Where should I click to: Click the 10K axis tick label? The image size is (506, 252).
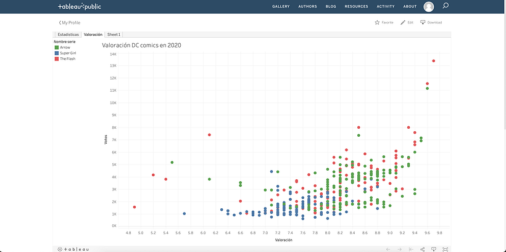tap(114, 103)
